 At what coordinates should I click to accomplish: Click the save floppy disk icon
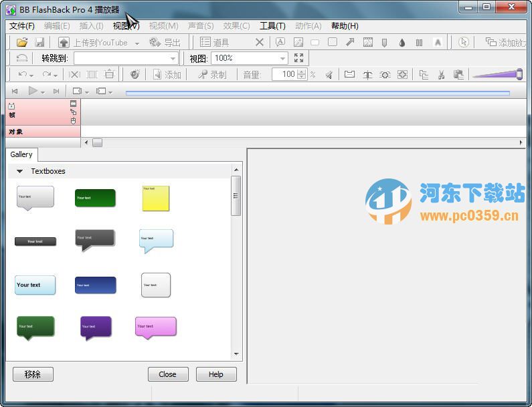point(39,42)
